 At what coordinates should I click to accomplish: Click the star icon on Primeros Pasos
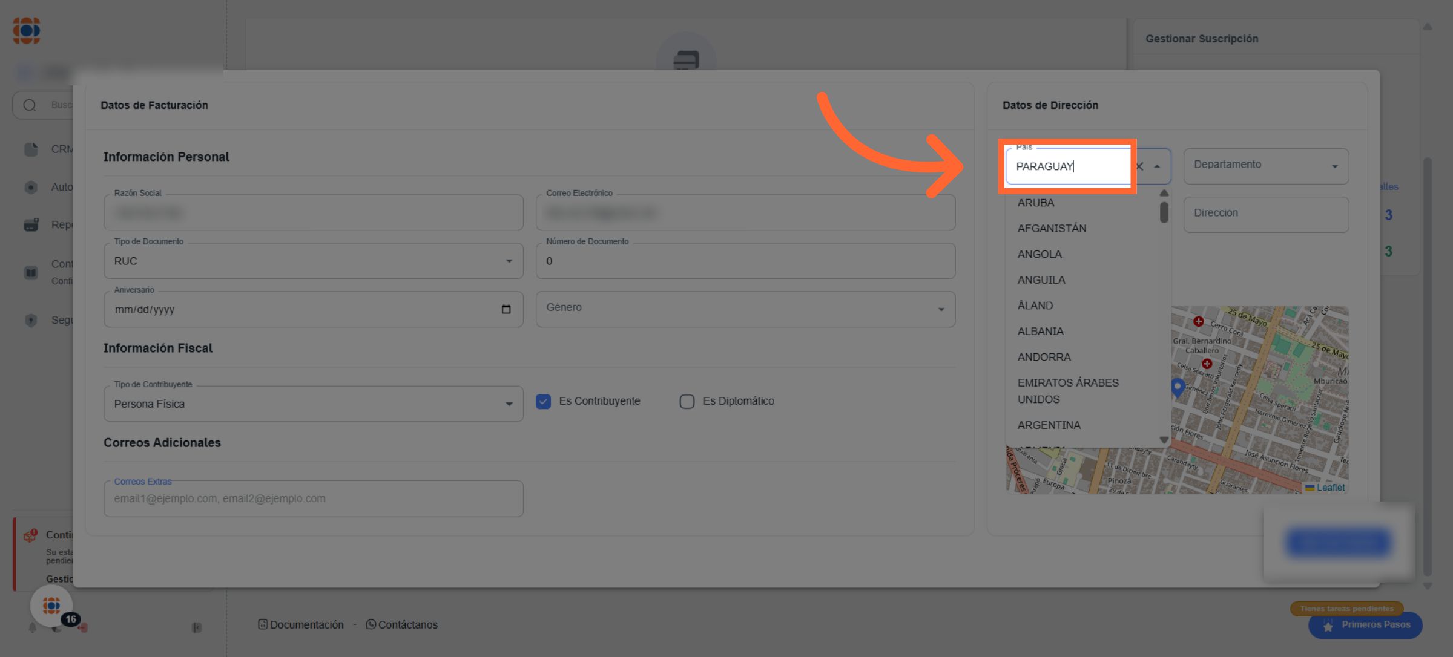pos(1328,626)
